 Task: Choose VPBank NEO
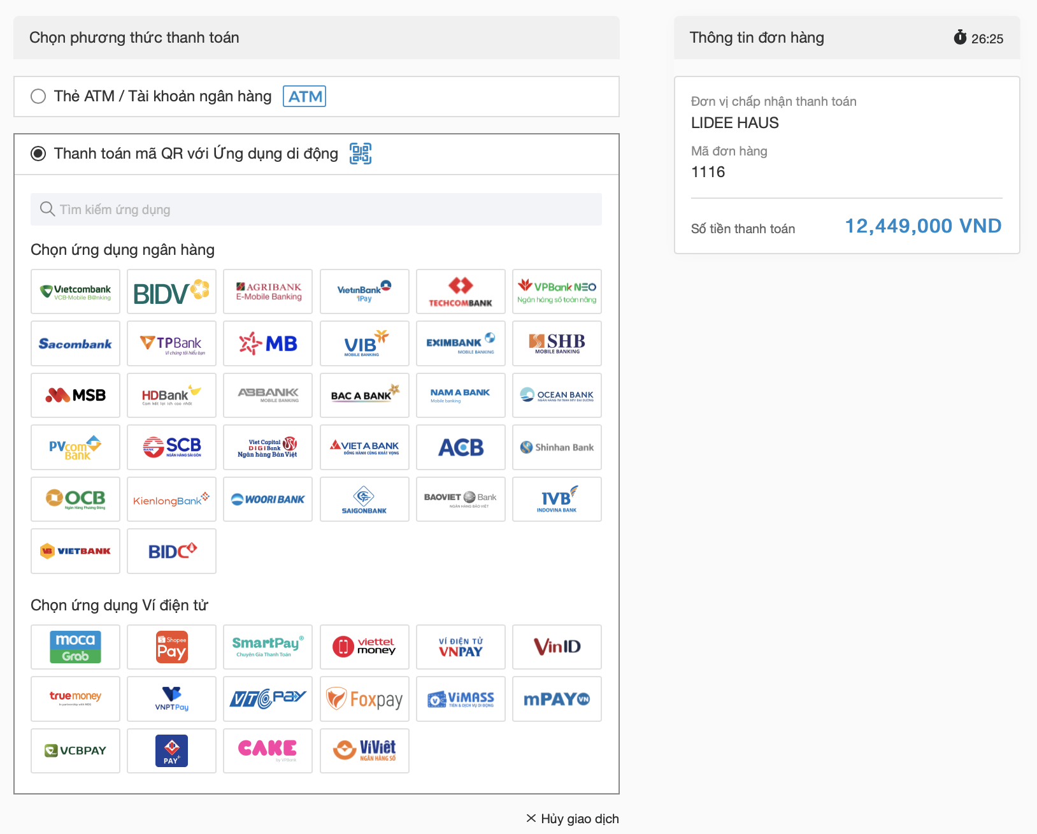click(x=557, y=292)
